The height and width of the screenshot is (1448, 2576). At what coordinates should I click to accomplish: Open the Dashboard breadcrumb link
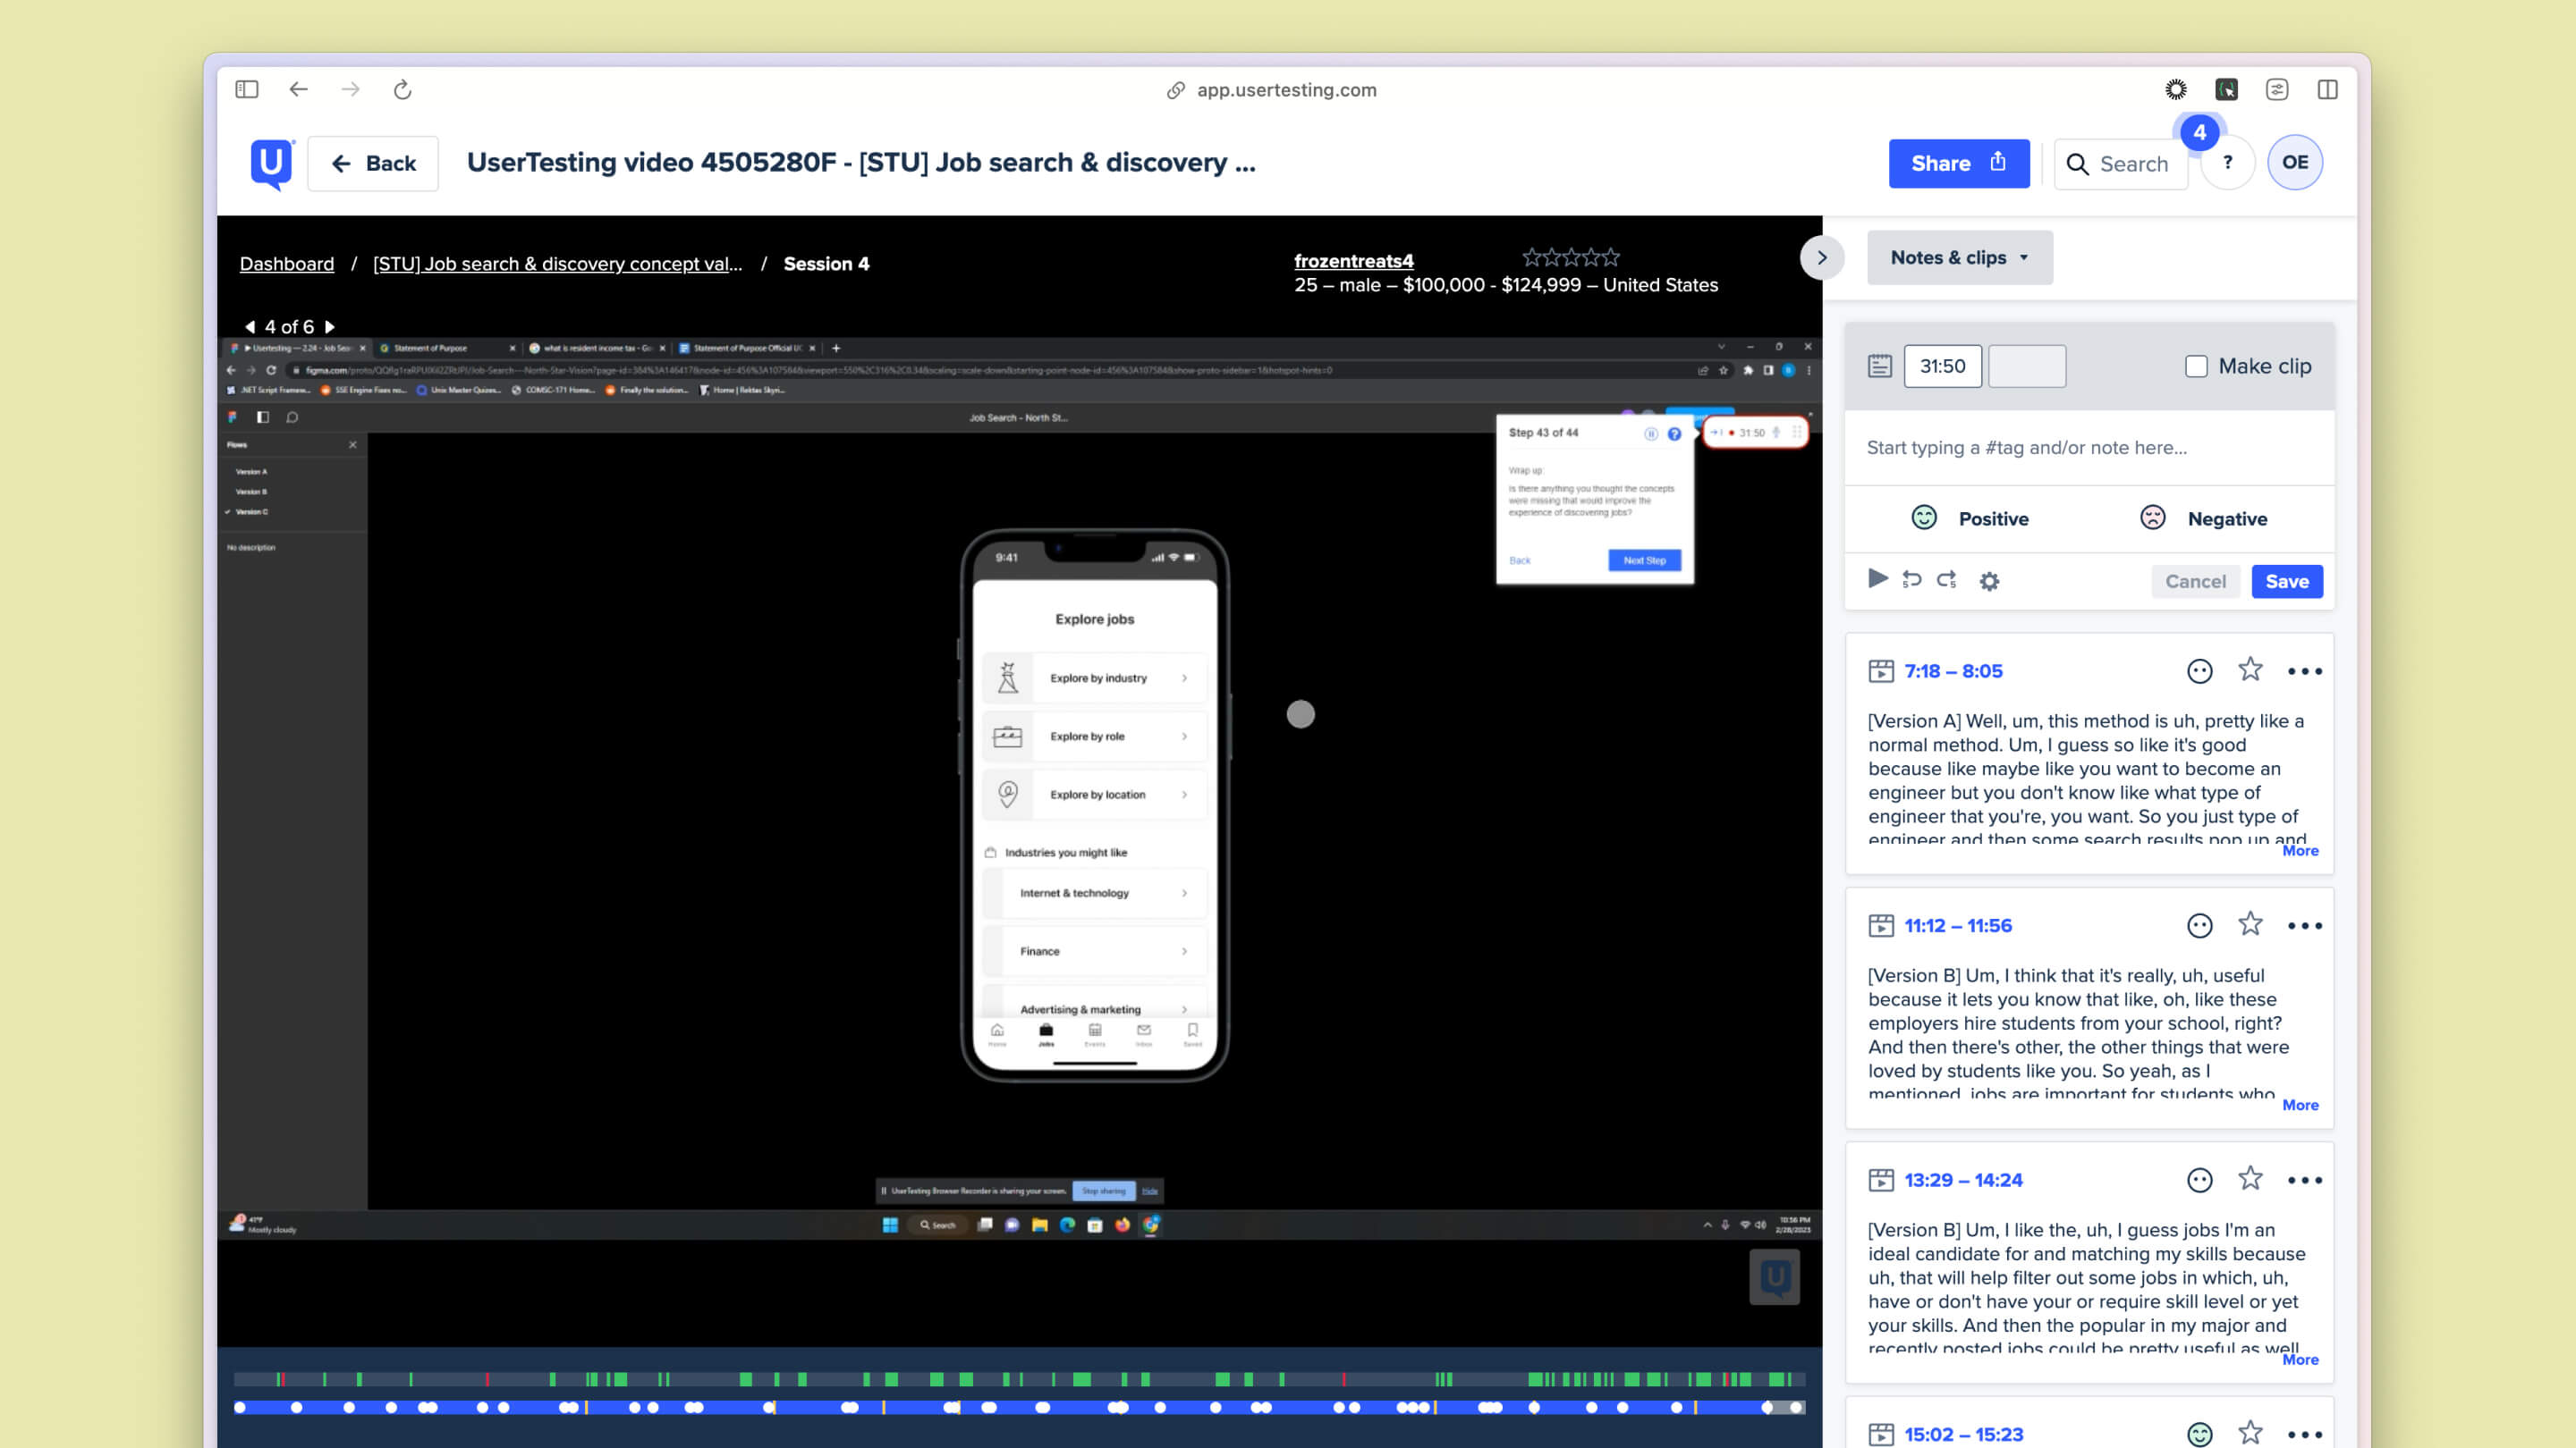click(287, 264)
